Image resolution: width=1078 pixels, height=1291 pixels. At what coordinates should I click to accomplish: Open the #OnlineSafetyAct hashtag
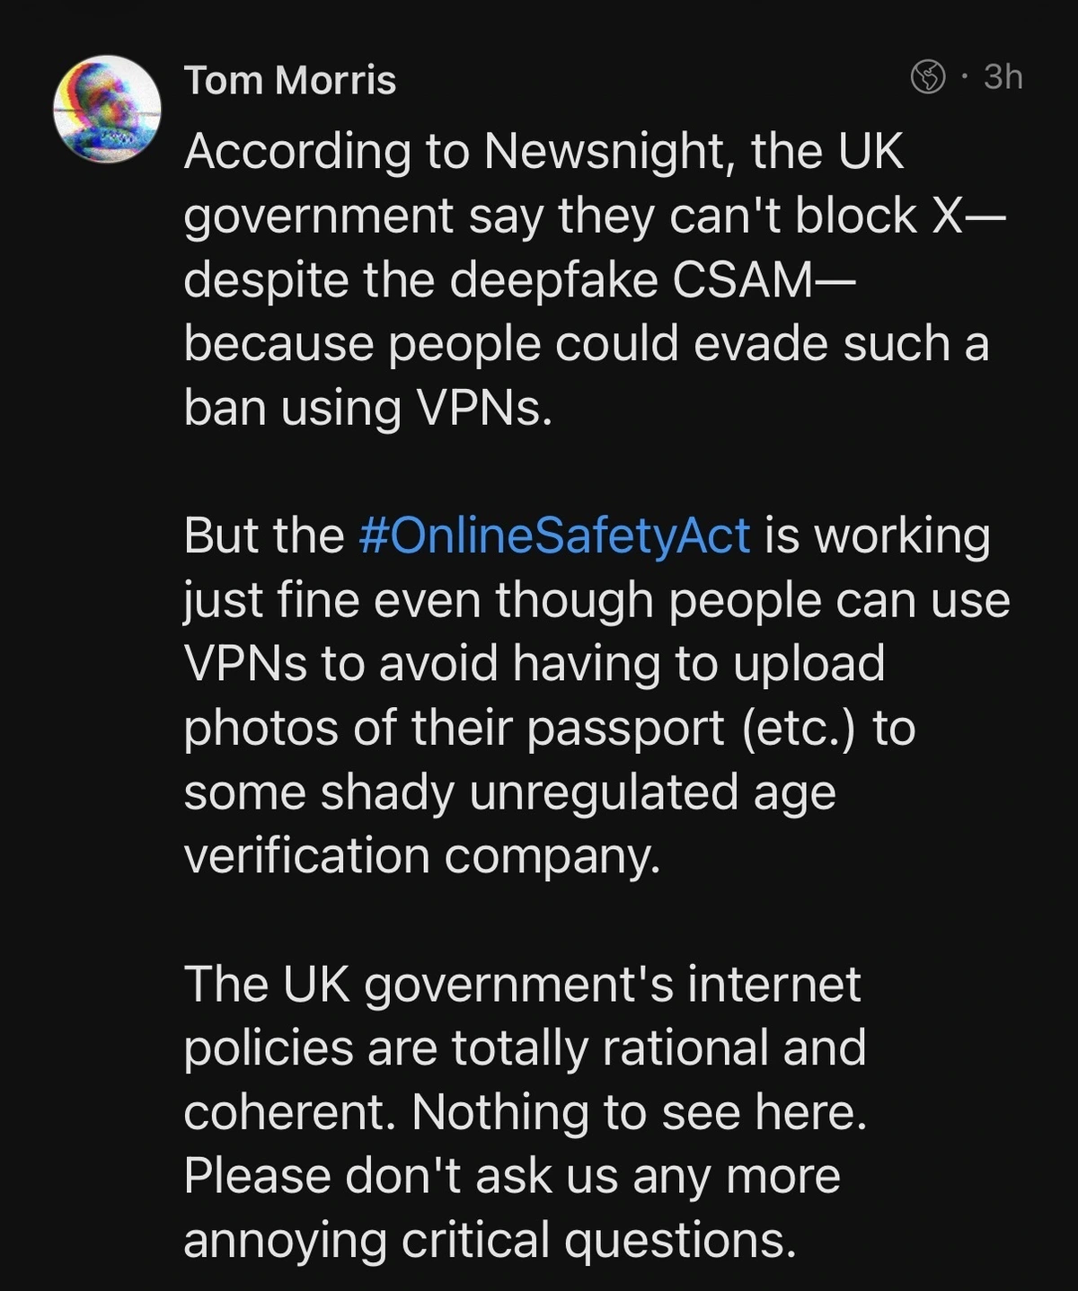553,535
